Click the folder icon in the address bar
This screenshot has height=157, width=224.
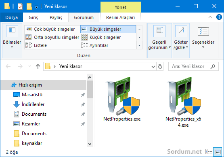pos(48,66)
